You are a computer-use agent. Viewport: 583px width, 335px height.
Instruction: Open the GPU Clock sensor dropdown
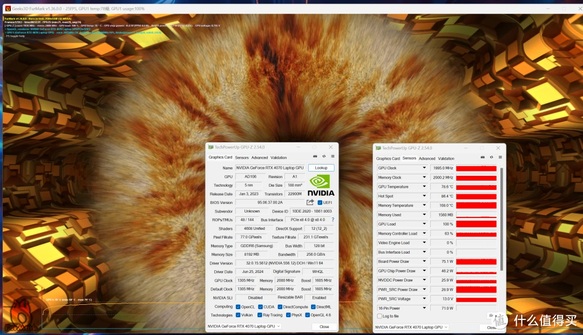click(424, 168)
